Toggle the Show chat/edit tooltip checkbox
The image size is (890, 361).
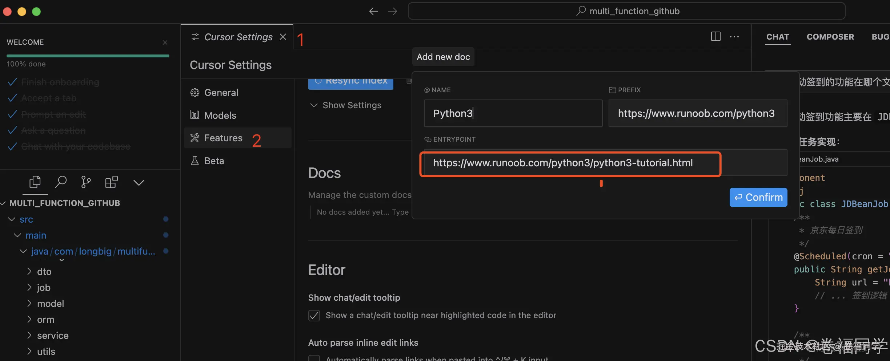[x=314, y=315]
